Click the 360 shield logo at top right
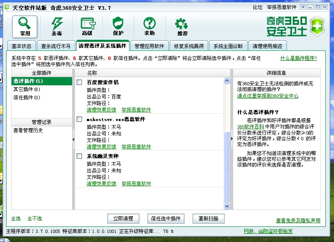The width and height of the screenshot is (334, 242). (x=317, y=27)
